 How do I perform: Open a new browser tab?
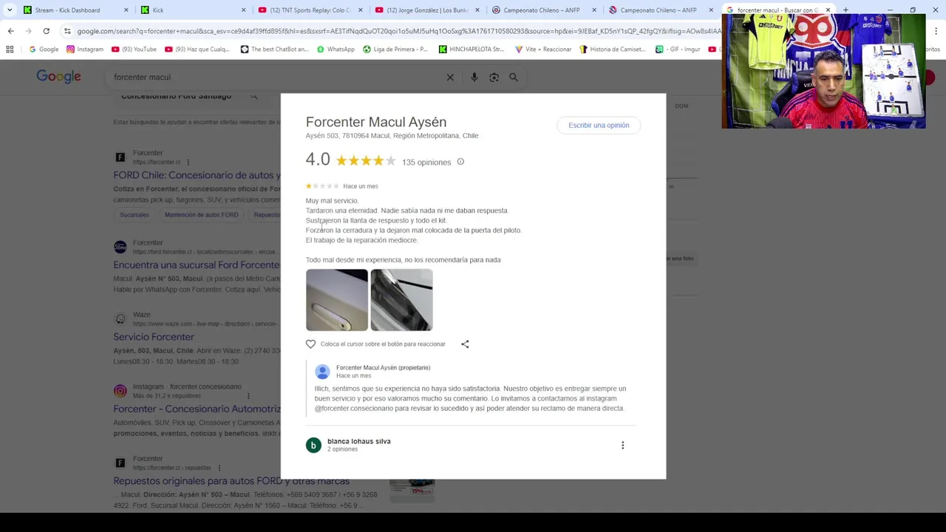point(845,10)
